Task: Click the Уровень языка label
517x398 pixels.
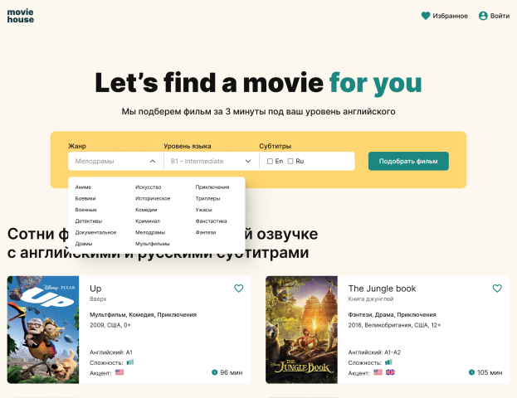Action: [188, 146]
